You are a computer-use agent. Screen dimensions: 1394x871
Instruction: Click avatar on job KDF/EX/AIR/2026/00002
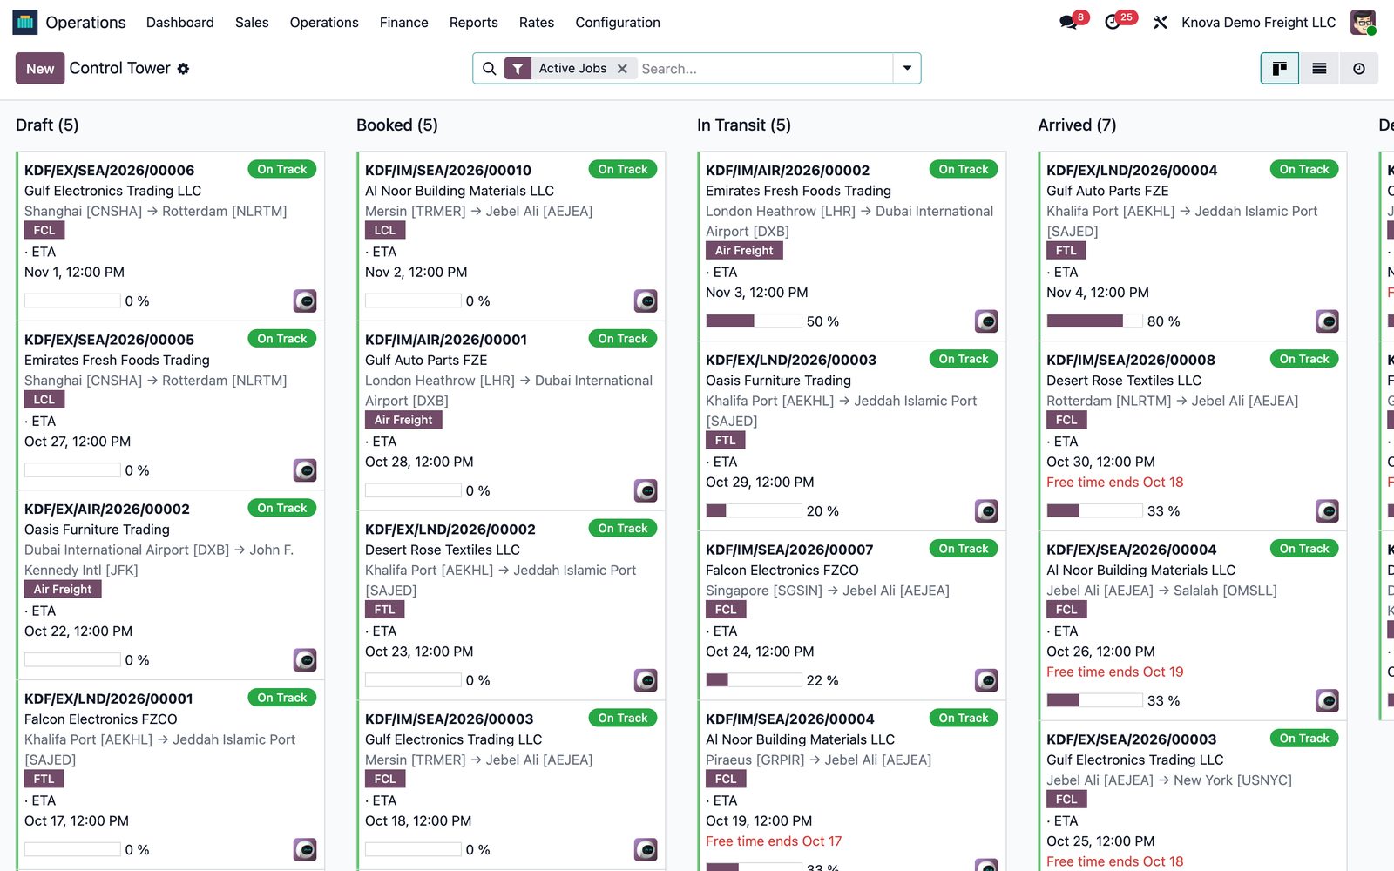coord(305,660)
